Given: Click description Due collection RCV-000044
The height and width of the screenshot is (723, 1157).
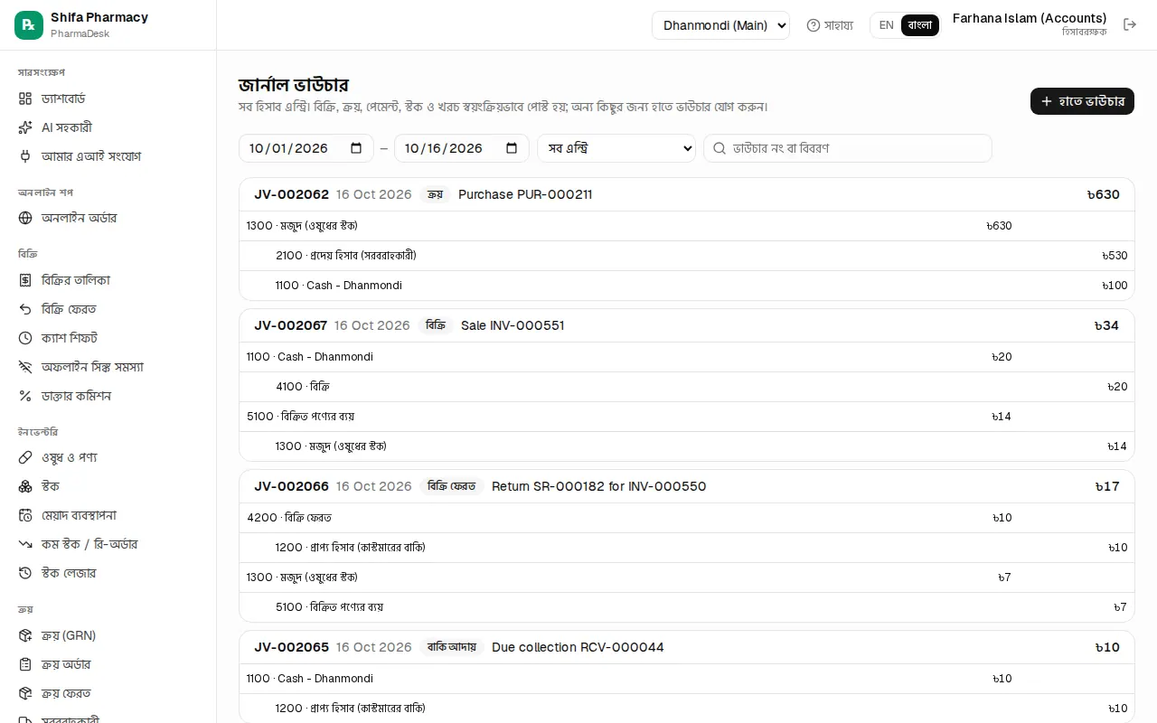Looking at the screenshot, I should [578, 647].
